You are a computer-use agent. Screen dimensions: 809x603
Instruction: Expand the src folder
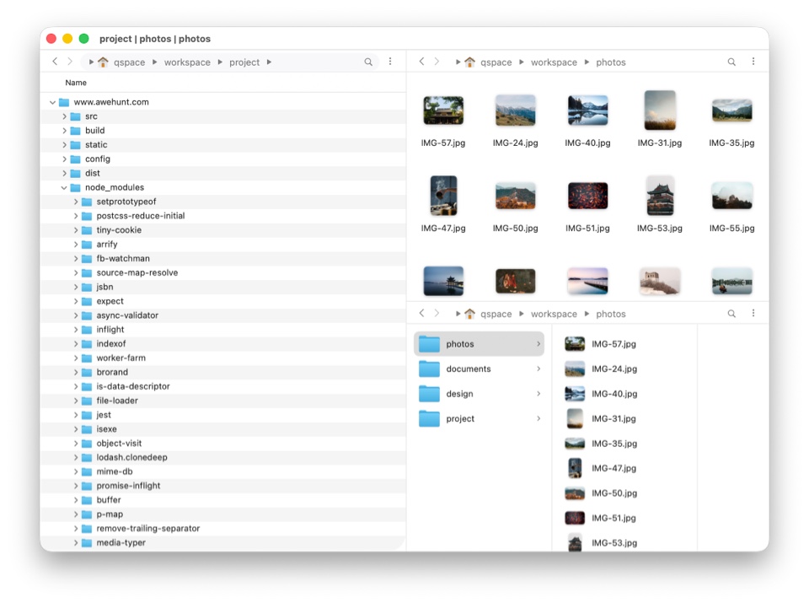pyautogui.click(x=64, y=116)
